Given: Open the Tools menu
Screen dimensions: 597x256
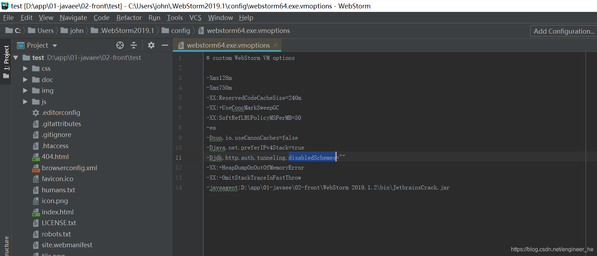Looking at the screenshot, I should click(175, 18).
